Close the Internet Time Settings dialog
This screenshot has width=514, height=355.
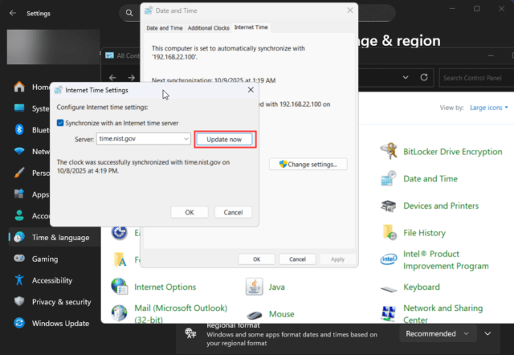tap(251, 90)
